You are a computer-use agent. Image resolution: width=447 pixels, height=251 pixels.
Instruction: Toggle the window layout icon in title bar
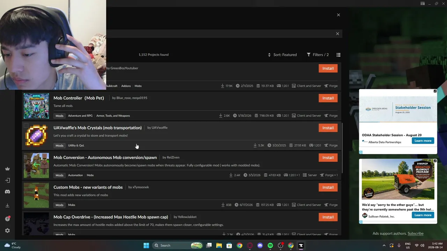[423, 3]
